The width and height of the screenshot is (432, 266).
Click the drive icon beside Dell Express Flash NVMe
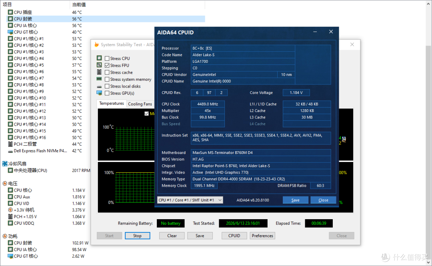point(10,151)
